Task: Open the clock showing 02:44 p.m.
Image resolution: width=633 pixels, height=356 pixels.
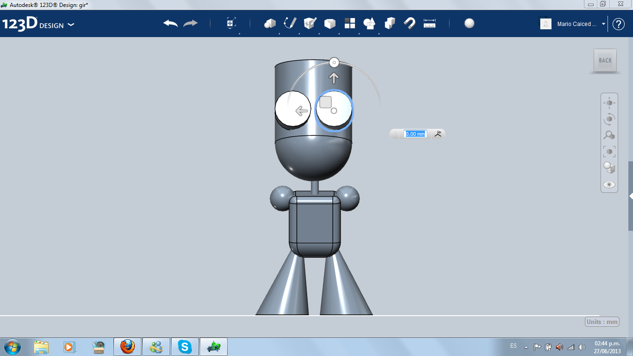Action: click(x=607, y=347)
